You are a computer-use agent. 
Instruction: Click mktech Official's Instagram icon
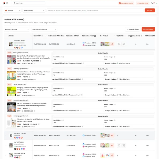point(19,138)
